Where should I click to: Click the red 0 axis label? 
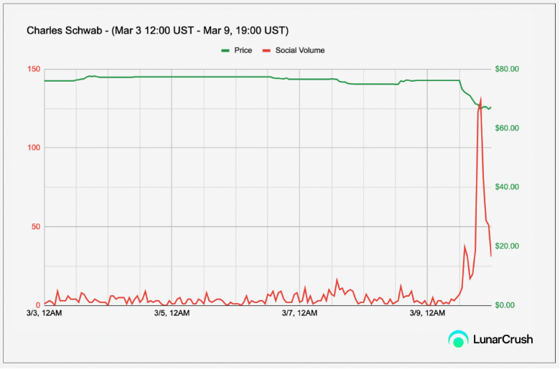point(38,305)
